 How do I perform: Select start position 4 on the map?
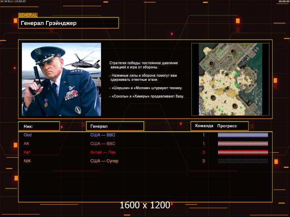(213, 98)
